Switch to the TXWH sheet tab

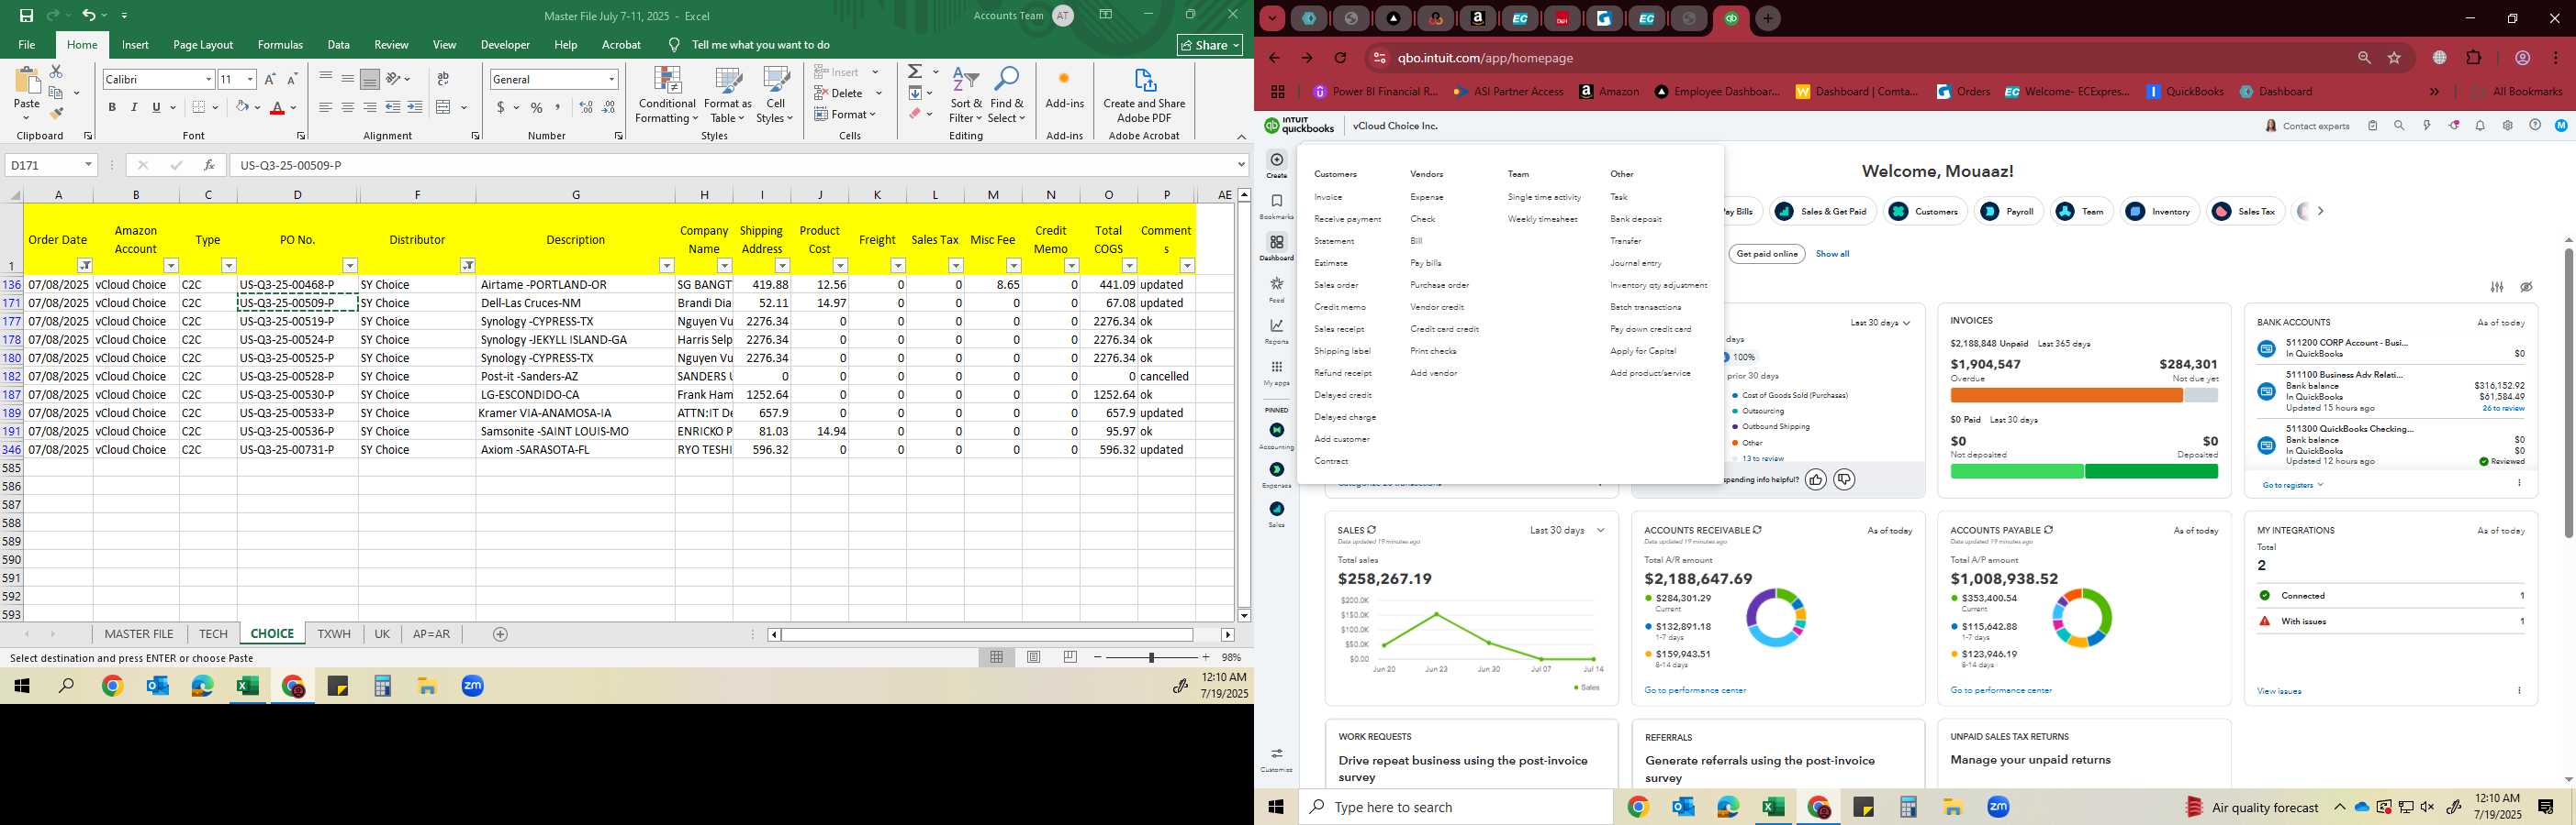click(x=334, y=634)
